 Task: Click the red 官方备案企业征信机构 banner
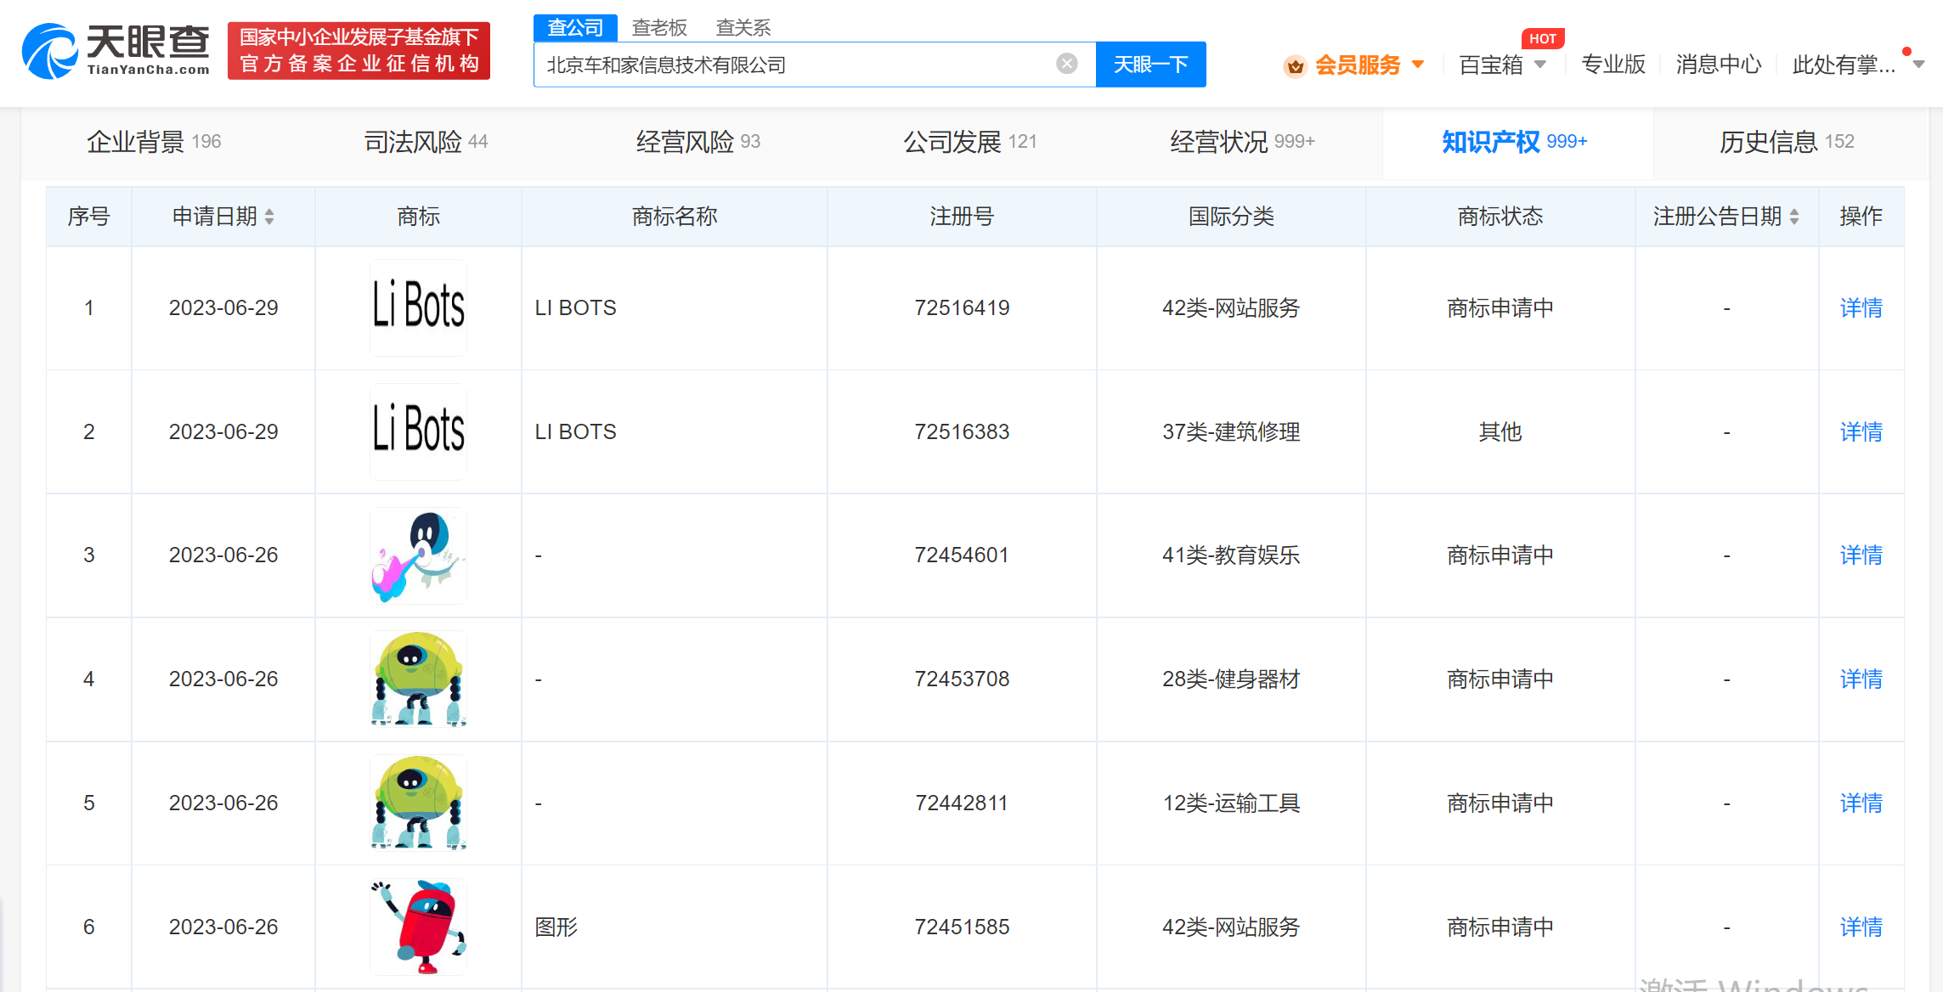tap(359, 51)
